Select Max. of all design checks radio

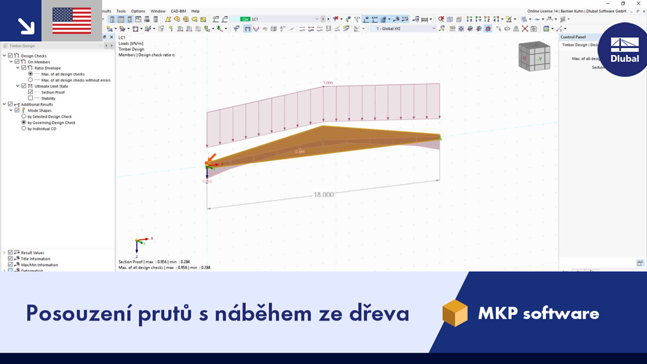(30, 74)
